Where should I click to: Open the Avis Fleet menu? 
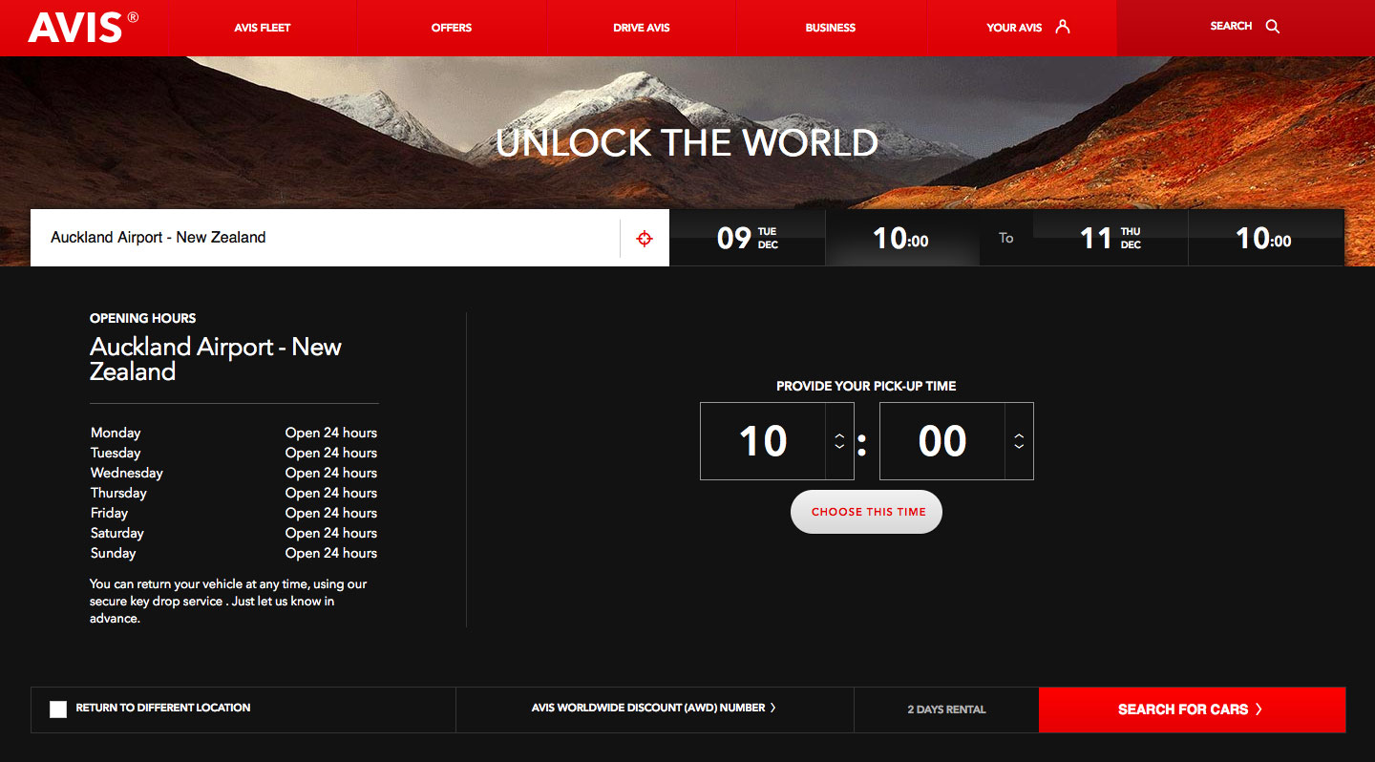[x=262, y=28]
